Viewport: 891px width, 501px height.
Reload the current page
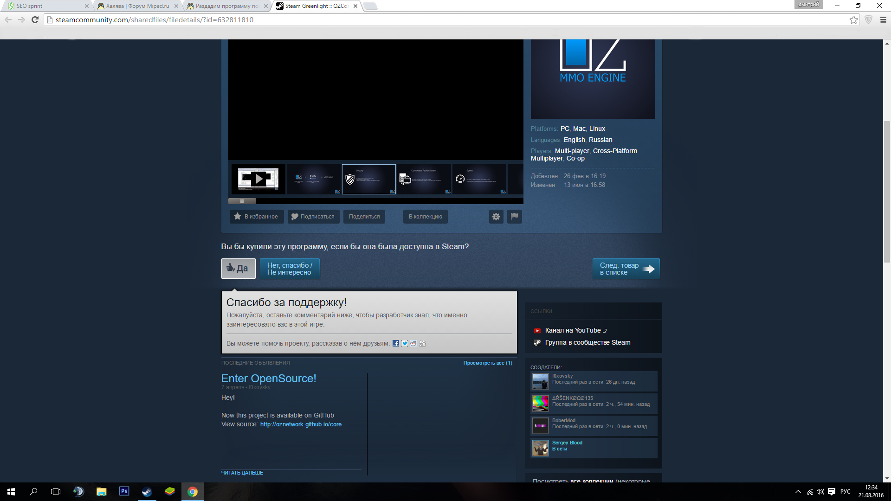click(x=35, y=19)
